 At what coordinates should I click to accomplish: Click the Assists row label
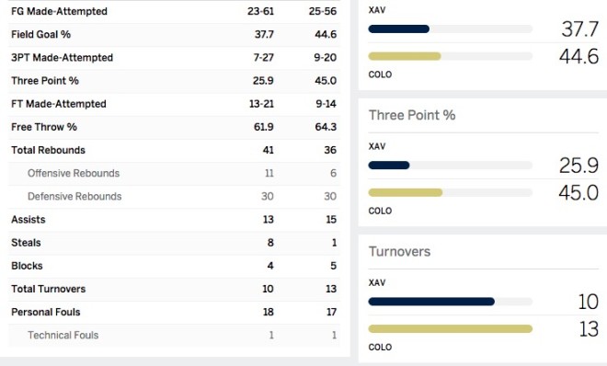(x=29, y=220)
